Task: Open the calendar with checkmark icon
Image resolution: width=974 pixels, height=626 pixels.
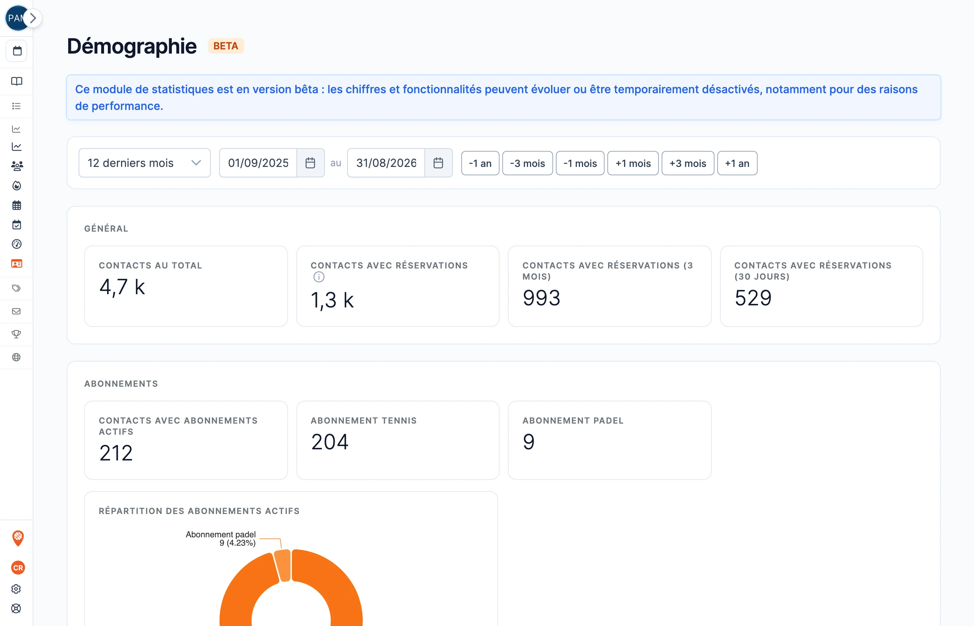Action: (x=17, y=225)
